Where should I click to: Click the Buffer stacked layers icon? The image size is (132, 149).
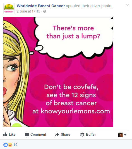pos(82,135)
